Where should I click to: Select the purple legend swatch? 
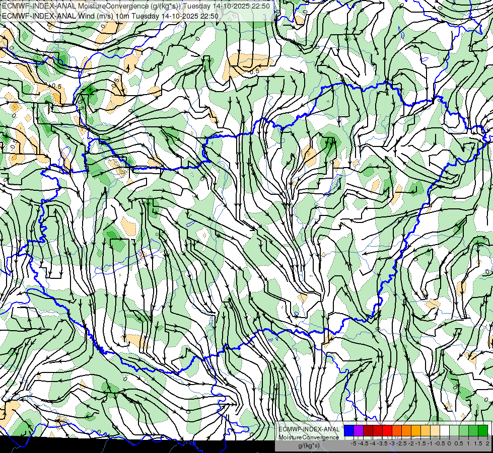(359, 430)
